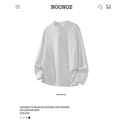Choose the lightest gray color swatch

pos(21,118)
